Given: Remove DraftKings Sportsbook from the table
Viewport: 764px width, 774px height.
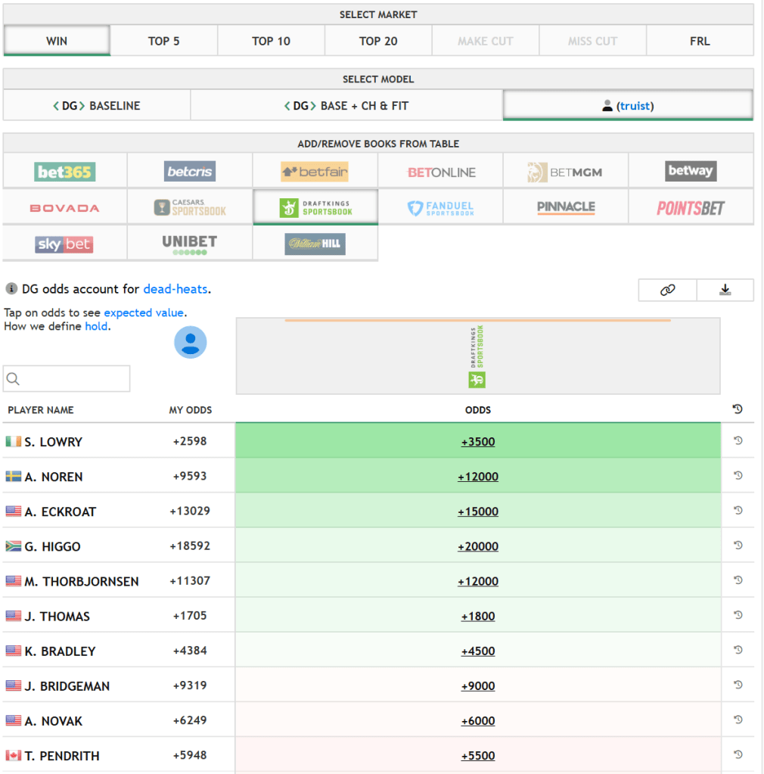Looking at the screenshot, I should [x=315, y=207].
